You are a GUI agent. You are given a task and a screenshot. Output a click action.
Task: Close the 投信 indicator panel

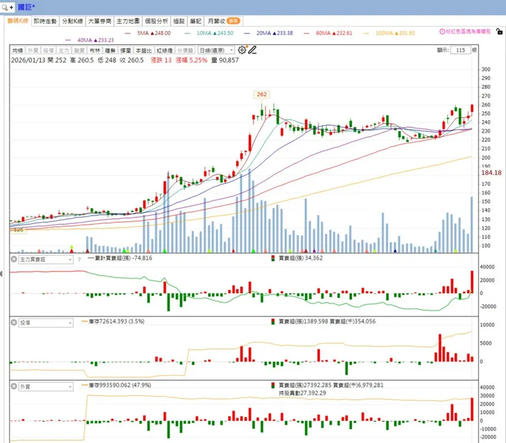[14, 322]
